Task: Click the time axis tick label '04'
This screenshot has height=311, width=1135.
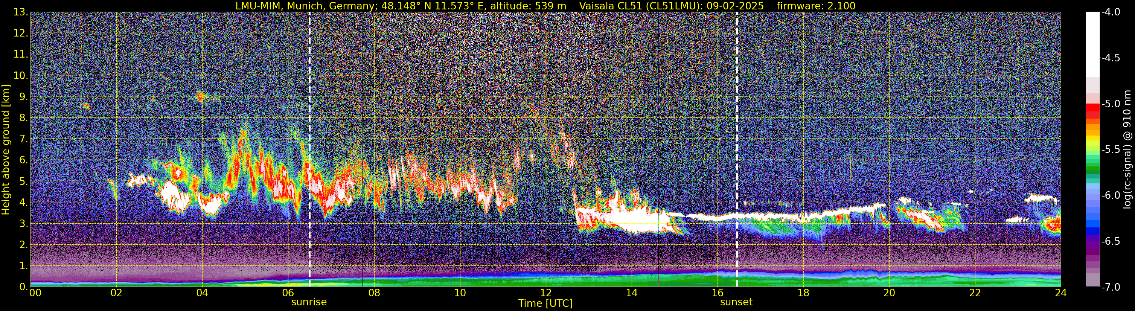Action: [x=202, y=293]
